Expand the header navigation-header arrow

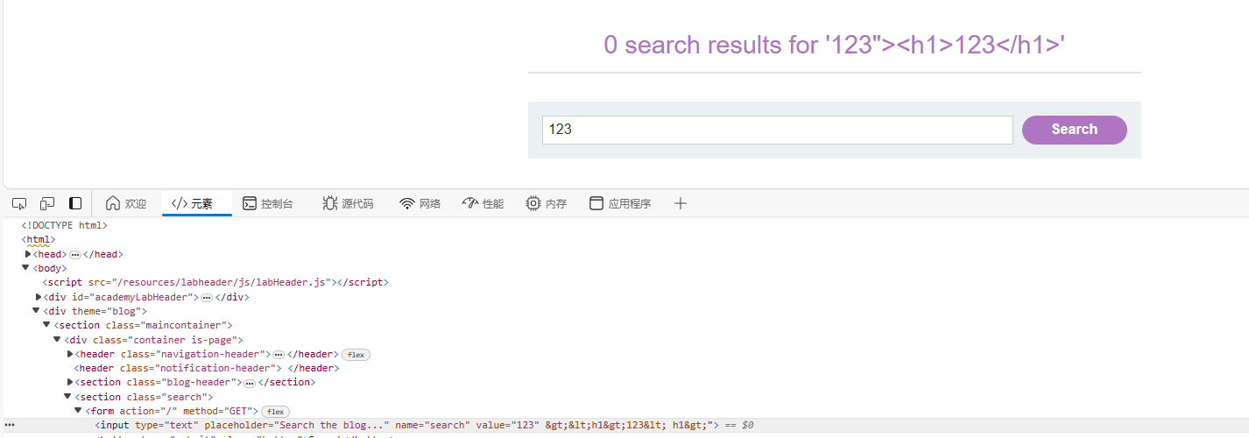(x=70, y=354)
